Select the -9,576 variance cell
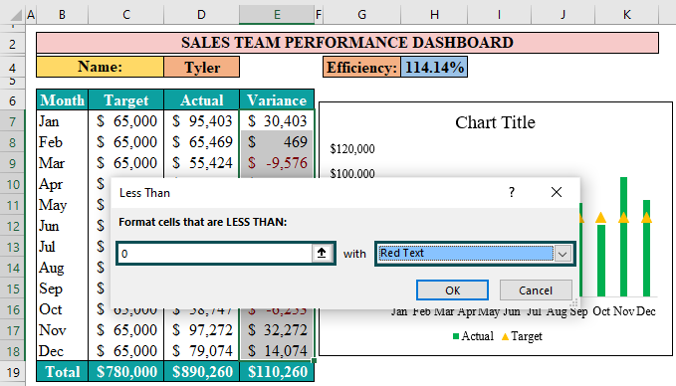Viewport: 676px width, 386px height. coord(277,163)
